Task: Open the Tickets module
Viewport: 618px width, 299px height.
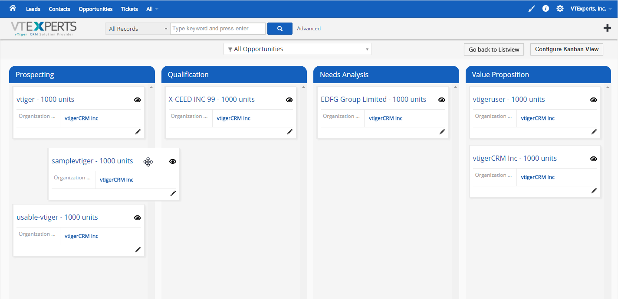Action: (x=129, y=9)
